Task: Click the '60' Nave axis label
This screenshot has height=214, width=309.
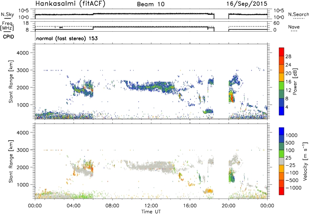Action: [277, 23]
